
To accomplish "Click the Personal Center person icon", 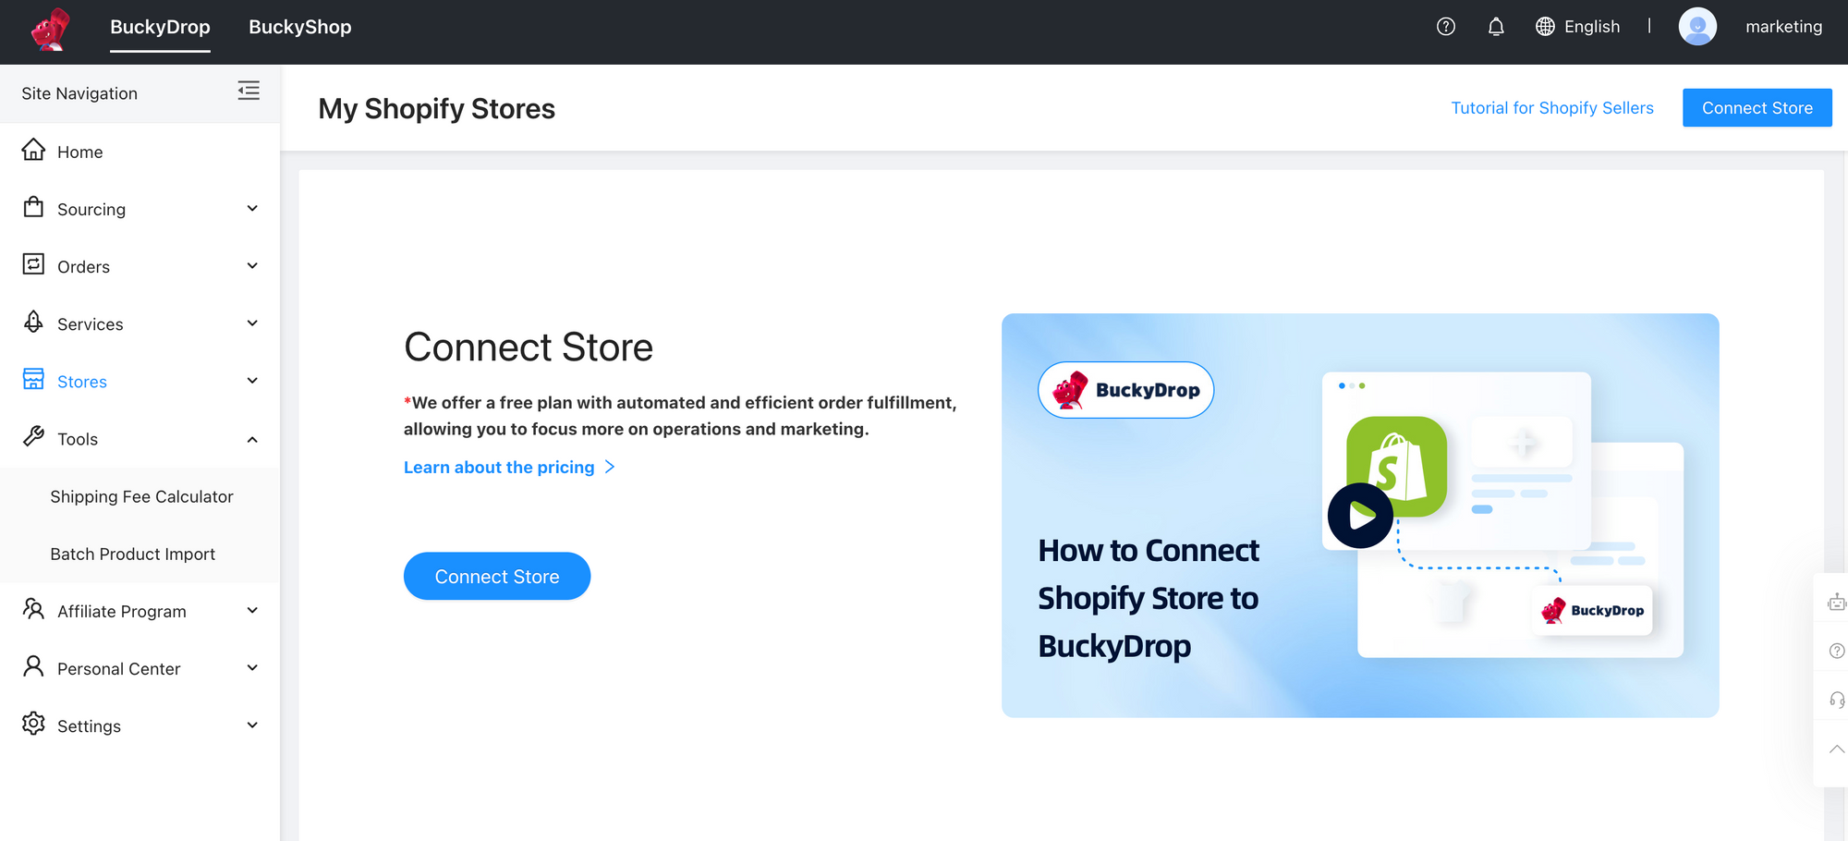I will tap(34, 665).
